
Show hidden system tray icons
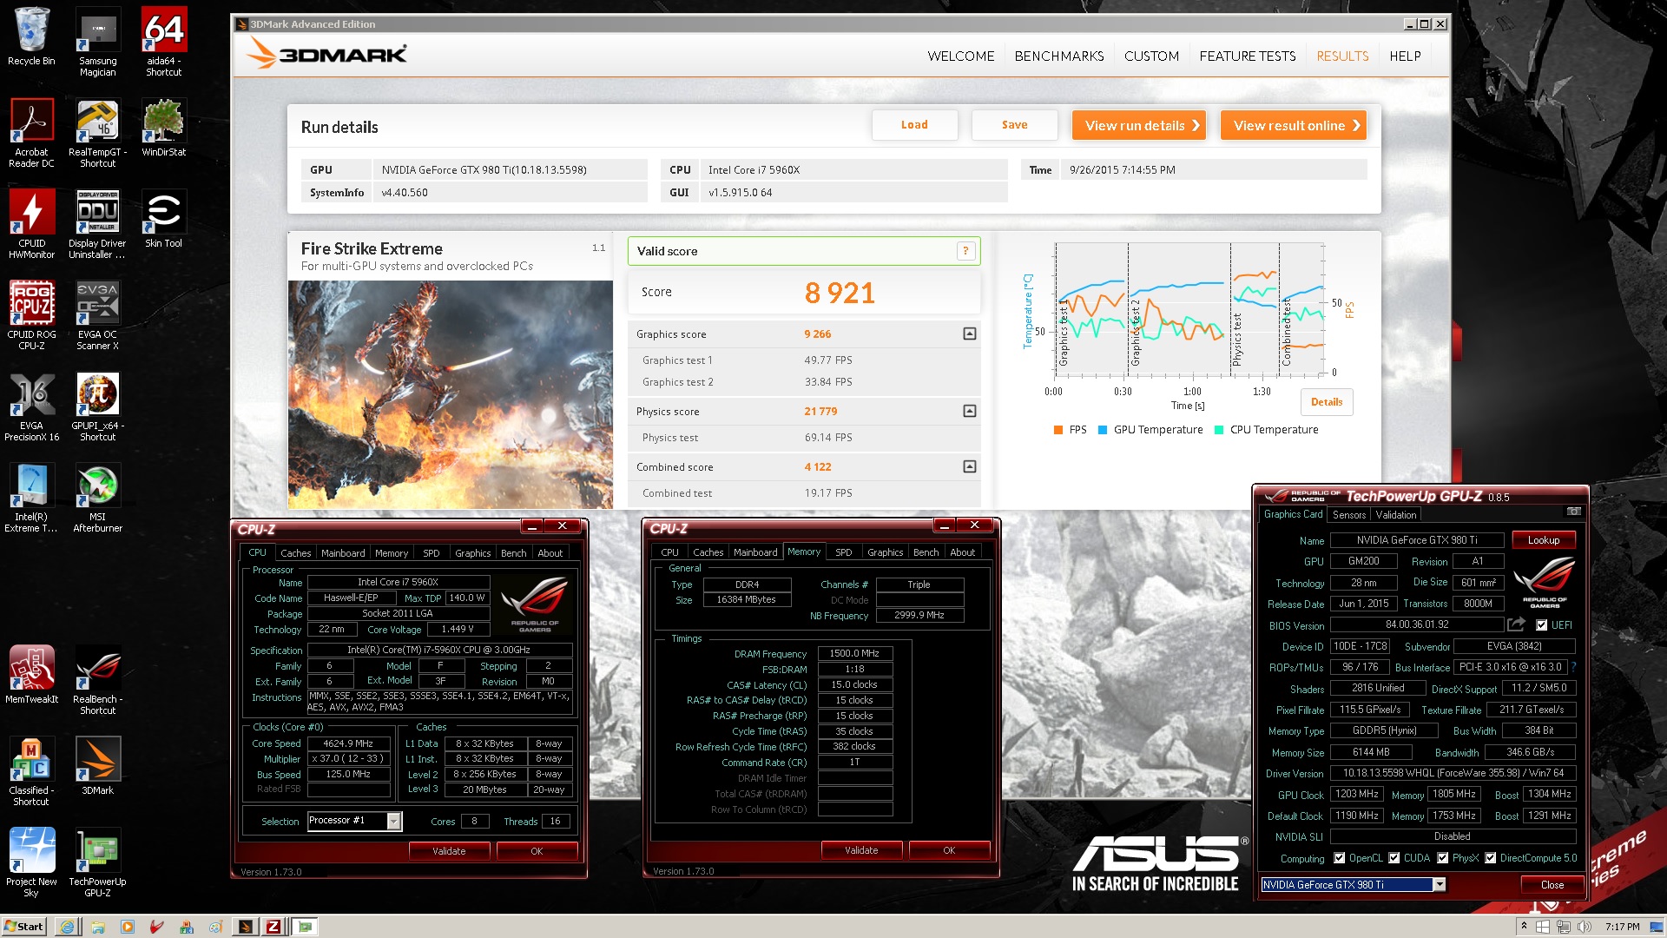point(1524,927)
